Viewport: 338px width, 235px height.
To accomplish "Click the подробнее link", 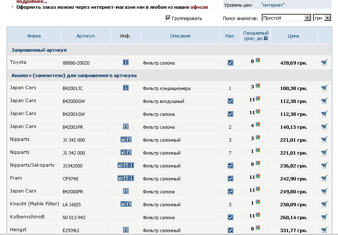I will point(32,2).
